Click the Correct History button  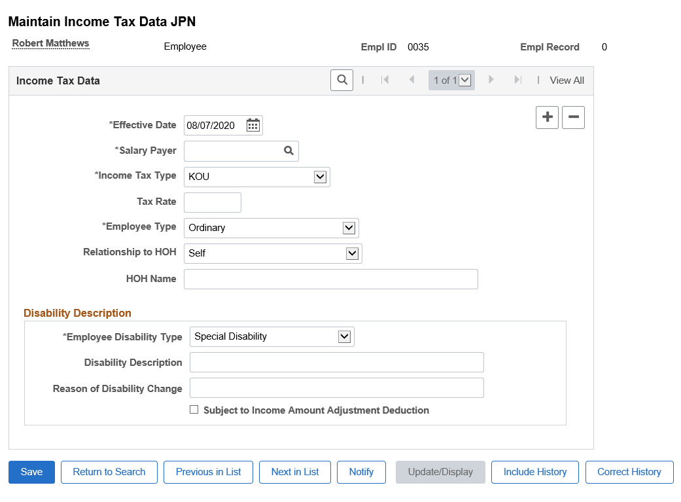[x=629, y=472]
